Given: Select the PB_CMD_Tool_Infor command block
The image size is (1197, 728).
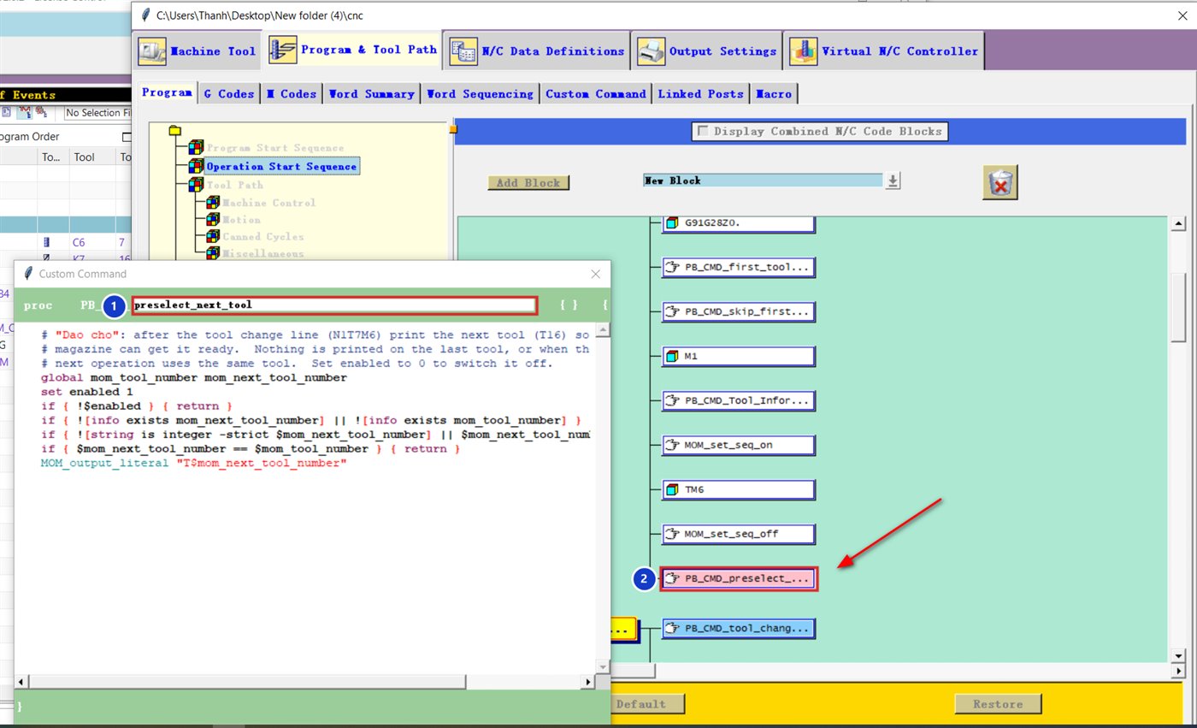Looking at the screenshot, I should pyautogui.click(x=739, y=400).
